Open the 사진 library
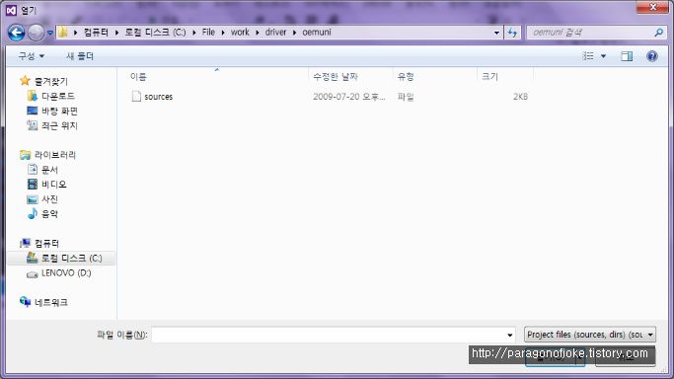 pyautogui.click(x=49, y=199)
